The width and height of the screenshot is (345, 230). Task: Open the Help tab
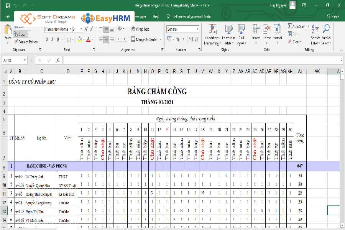click(x=156, y=17)
